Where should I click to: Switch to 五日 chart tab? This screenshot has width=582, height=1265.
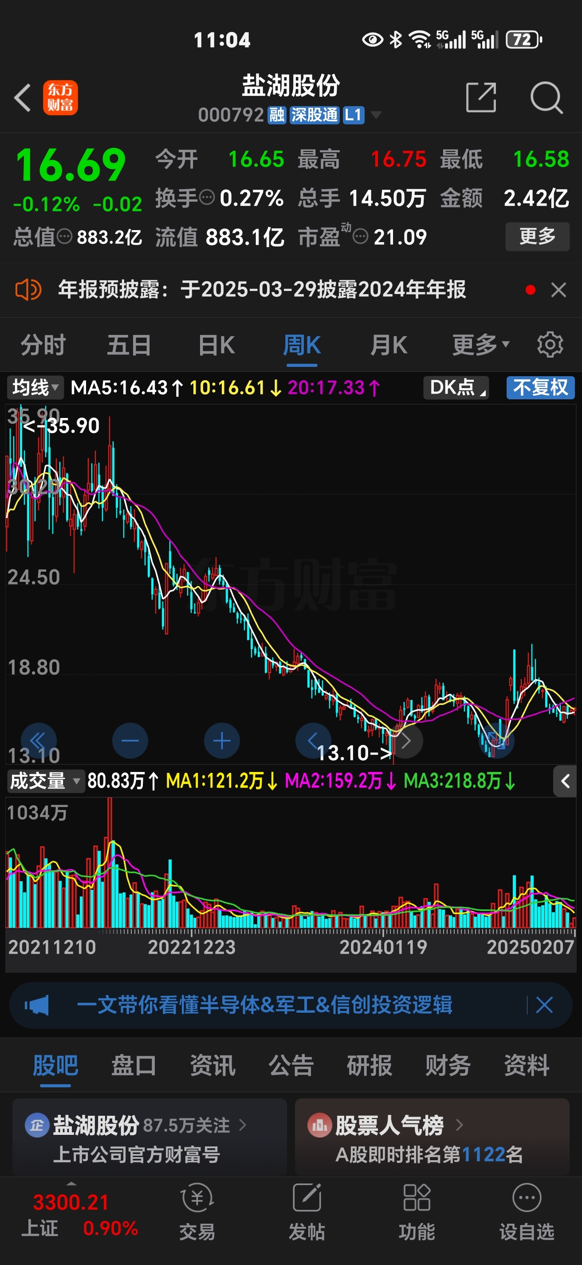point(130,345)
